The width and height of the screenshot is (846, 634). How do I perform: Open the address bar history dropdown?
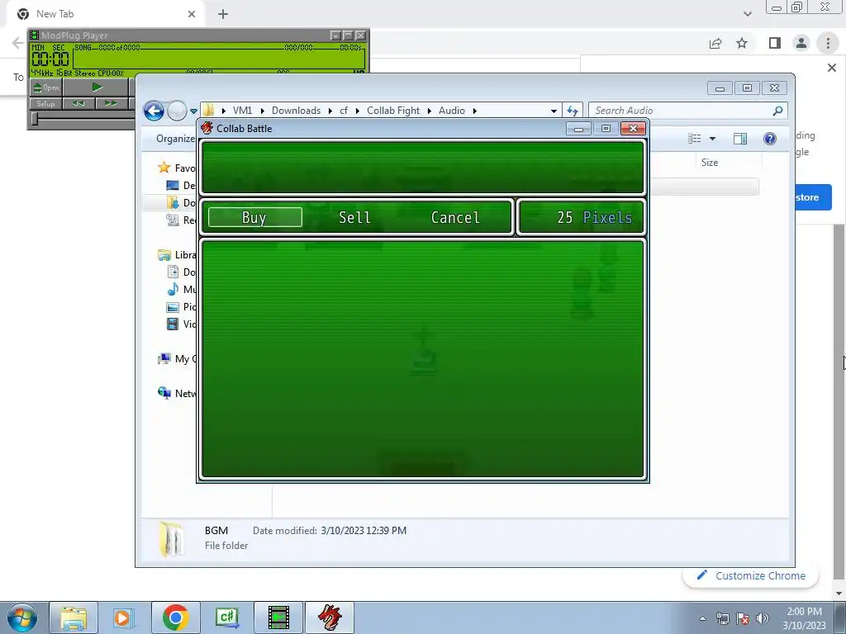(x=554, y=111)
